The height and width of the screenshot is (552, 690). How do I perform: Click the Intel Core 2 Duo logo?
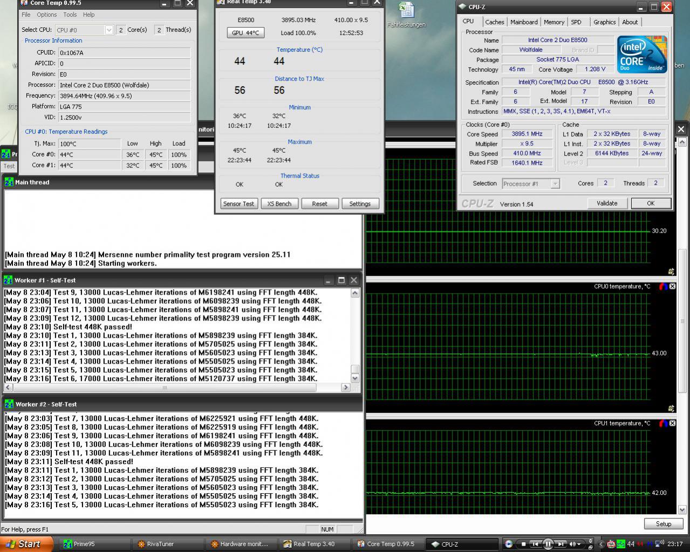[x=642, y=54]
